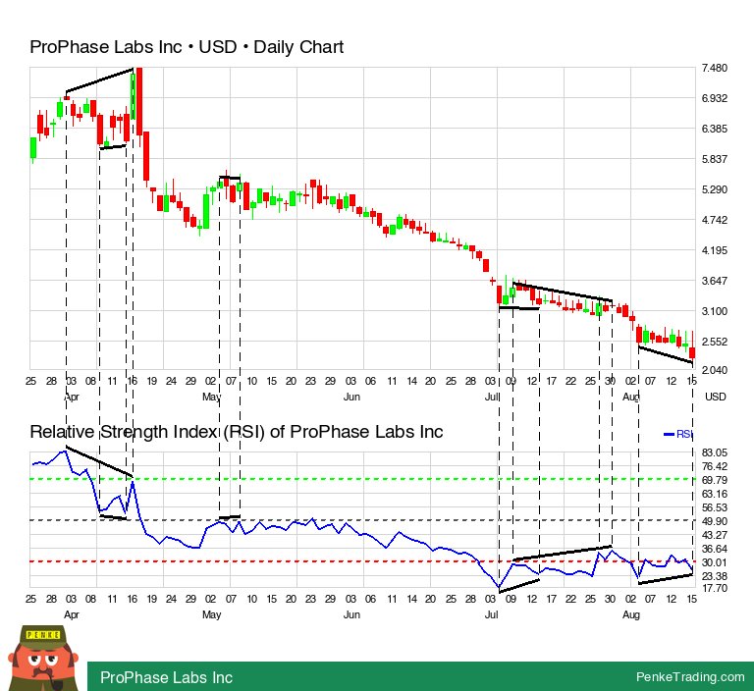The width and height of the screenshot is (754, 691).
Task: Select the 5.290 price axis value
Action: click(x=714, y=189)
